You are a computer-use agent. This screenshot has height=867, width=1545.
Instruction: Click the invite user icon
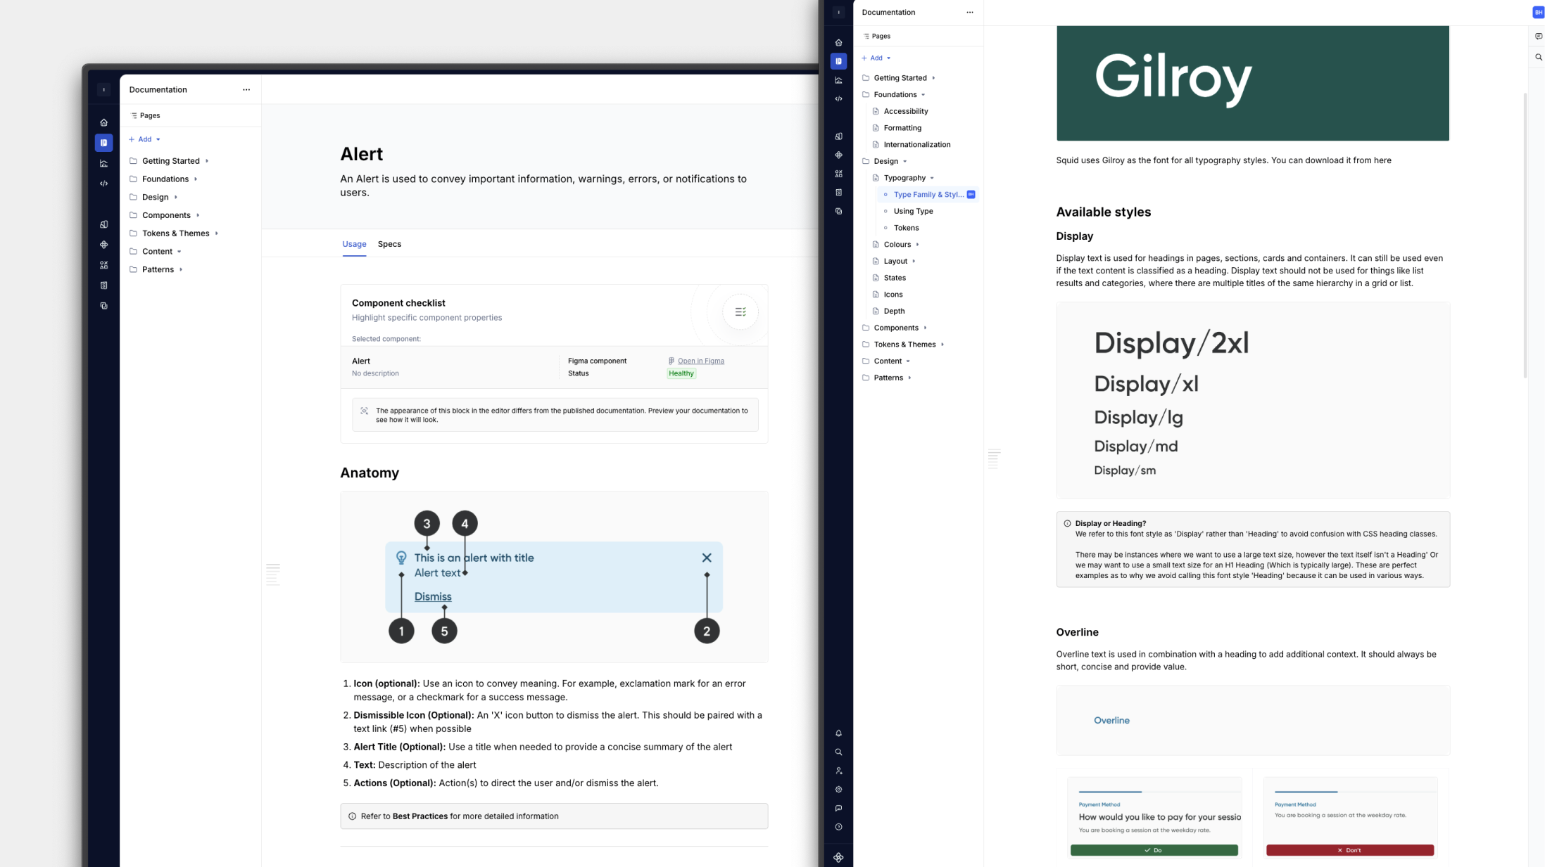point(838,771)
